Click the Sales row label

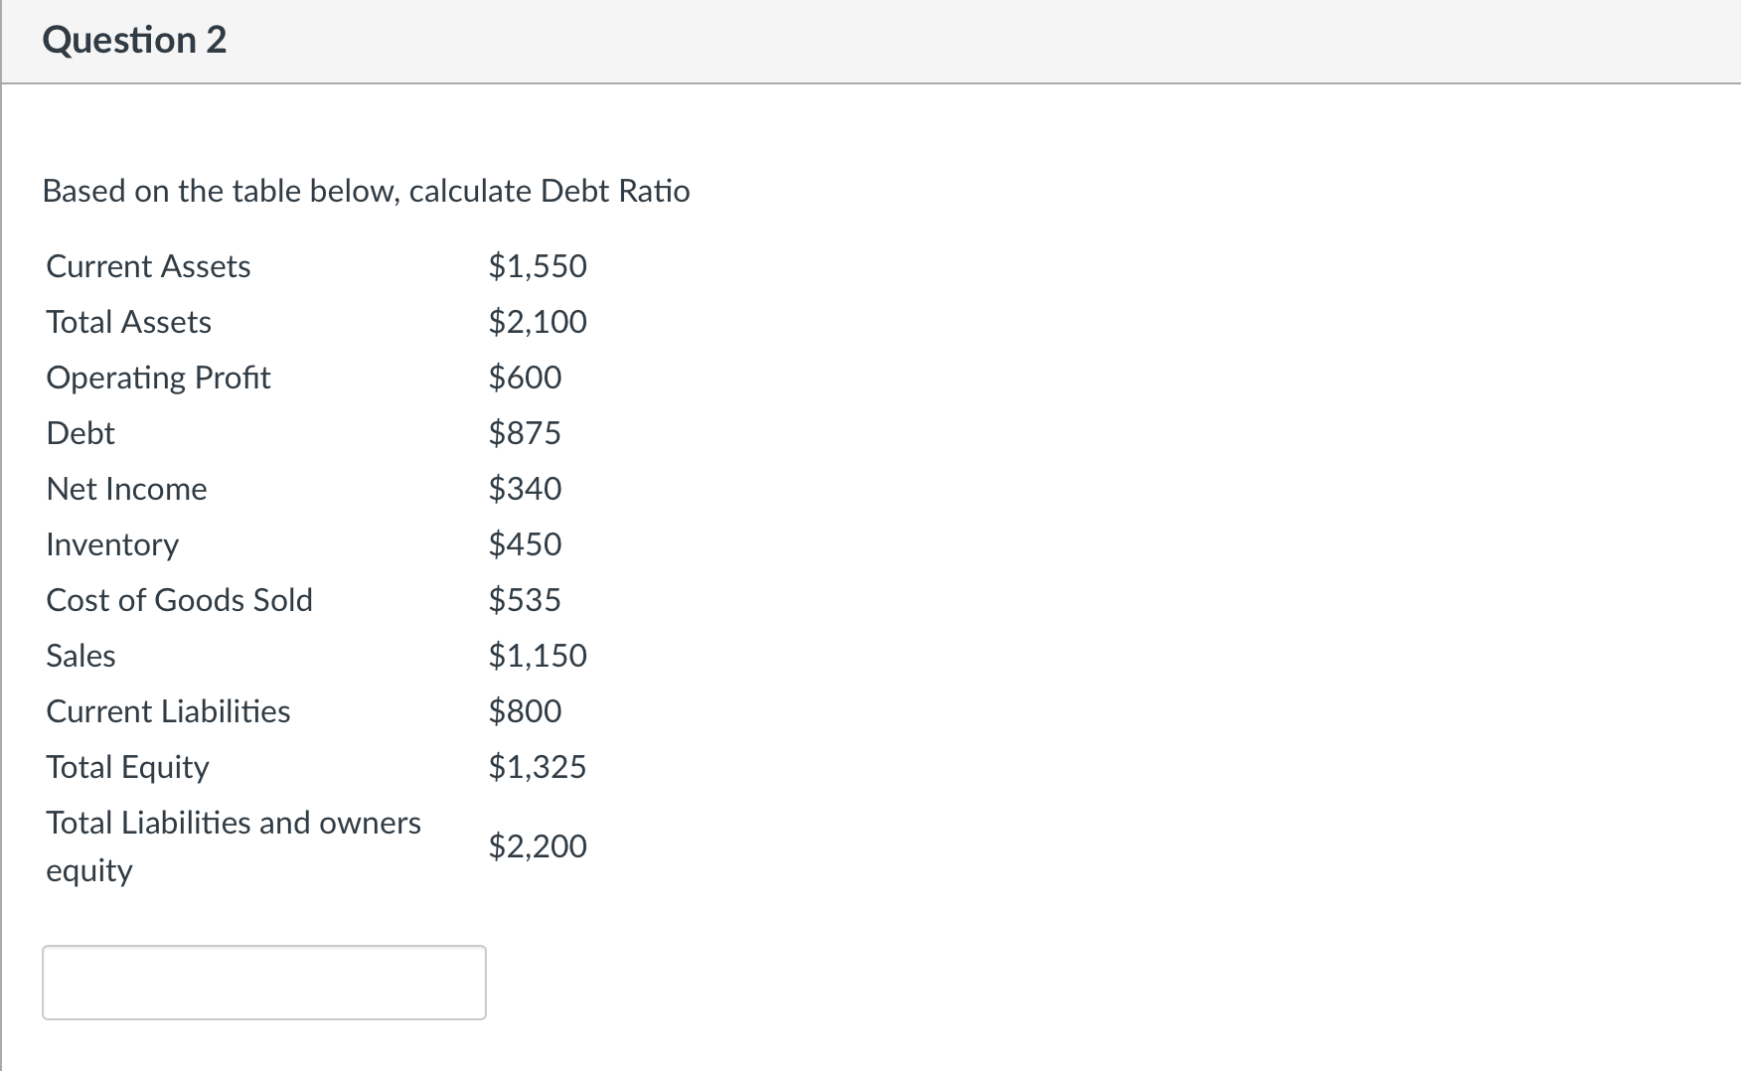tap(80, 655)
